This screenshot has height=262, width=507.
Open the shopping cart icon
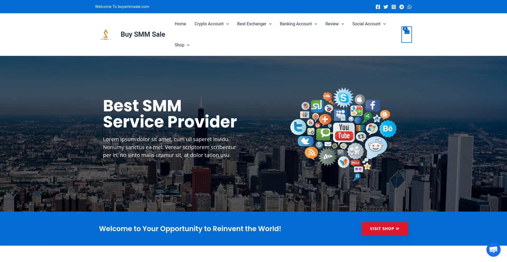pyautogui.click(x=407, y=34)
